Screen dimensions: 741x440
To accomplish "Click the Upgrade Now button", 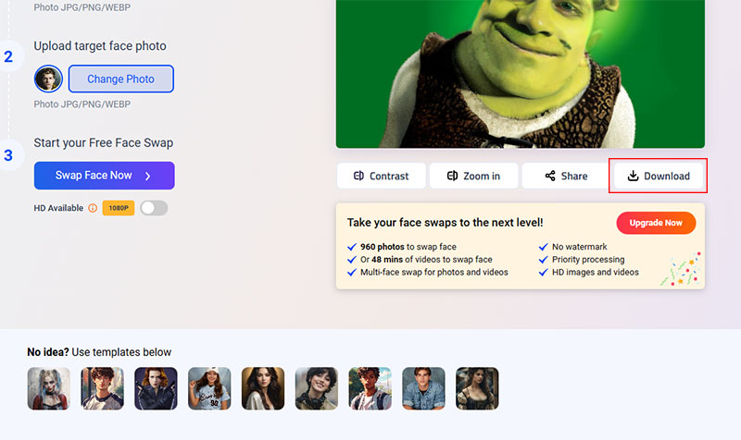I will point(656,223).
